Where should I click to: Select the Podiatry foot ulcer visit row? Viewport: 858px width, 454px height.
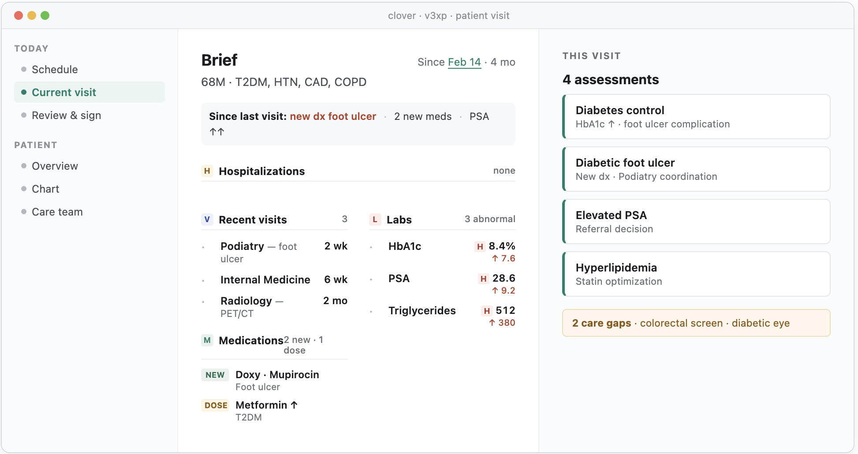click(274, 253)
